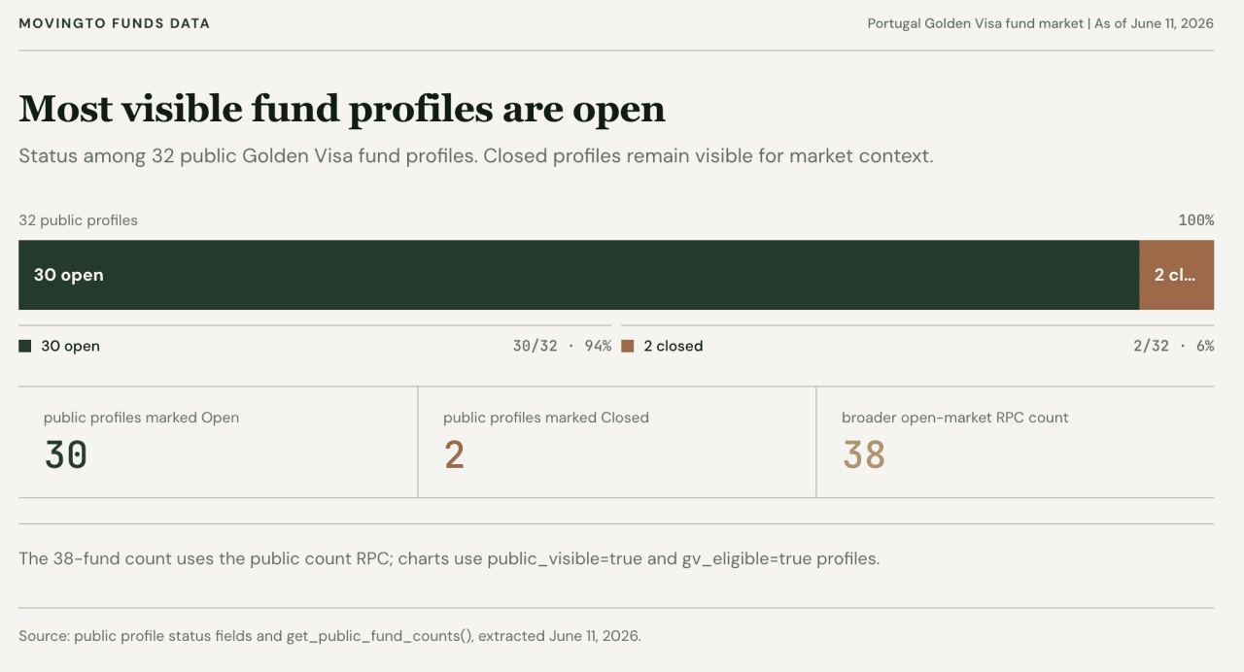Click the large brown '2' stat number
Screen dimensions: 1244x672
coord(454,455)
